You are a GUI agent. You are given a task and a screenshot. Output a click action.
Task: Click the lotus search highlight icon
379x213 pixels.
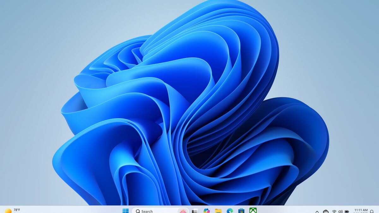pyautogui.click(x=183, y=211)
